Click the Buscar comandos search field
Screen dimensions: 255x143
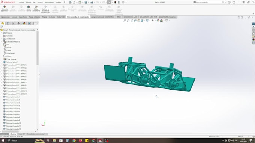pyautogui.click(x=209, y=2)
